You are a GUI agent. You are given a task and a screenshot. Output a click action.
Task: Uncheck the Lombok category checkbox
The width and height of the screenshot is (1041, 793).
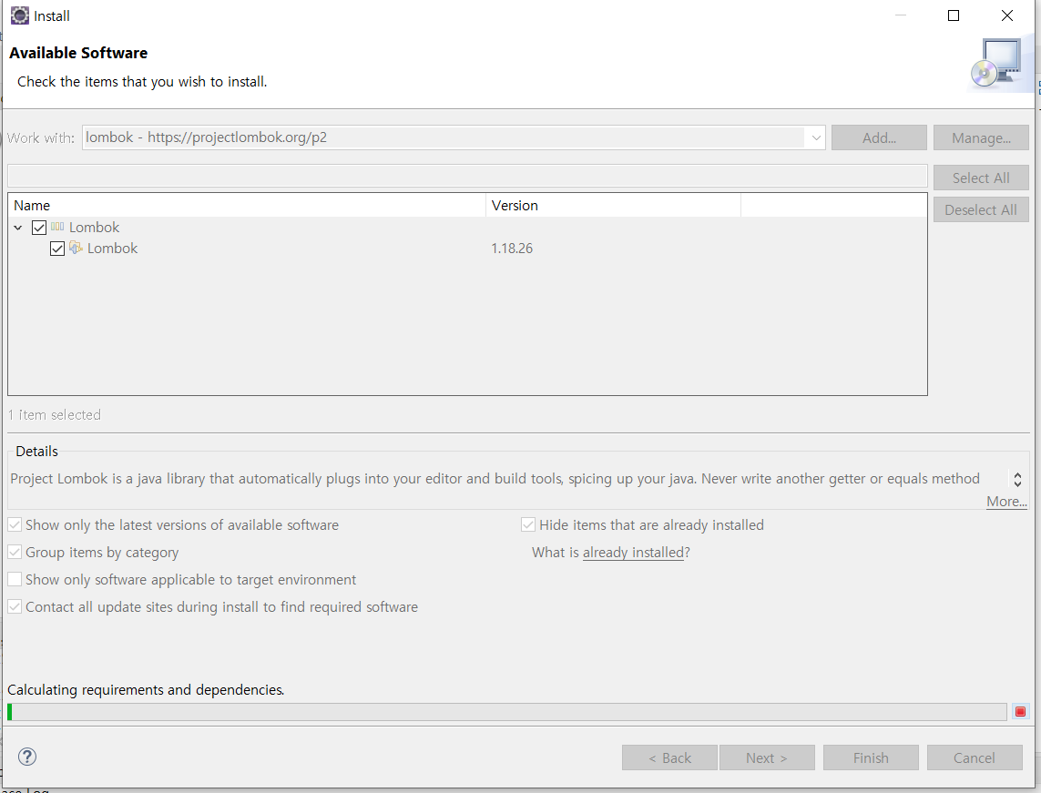click(x=39, y=228)
